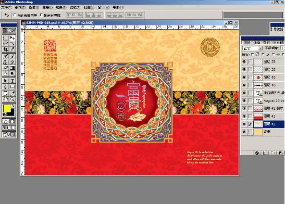Tick the second checkbox in options bar
Image resolution: width=285 pixels, height=204 pixels.
click(x=41, y=15)
